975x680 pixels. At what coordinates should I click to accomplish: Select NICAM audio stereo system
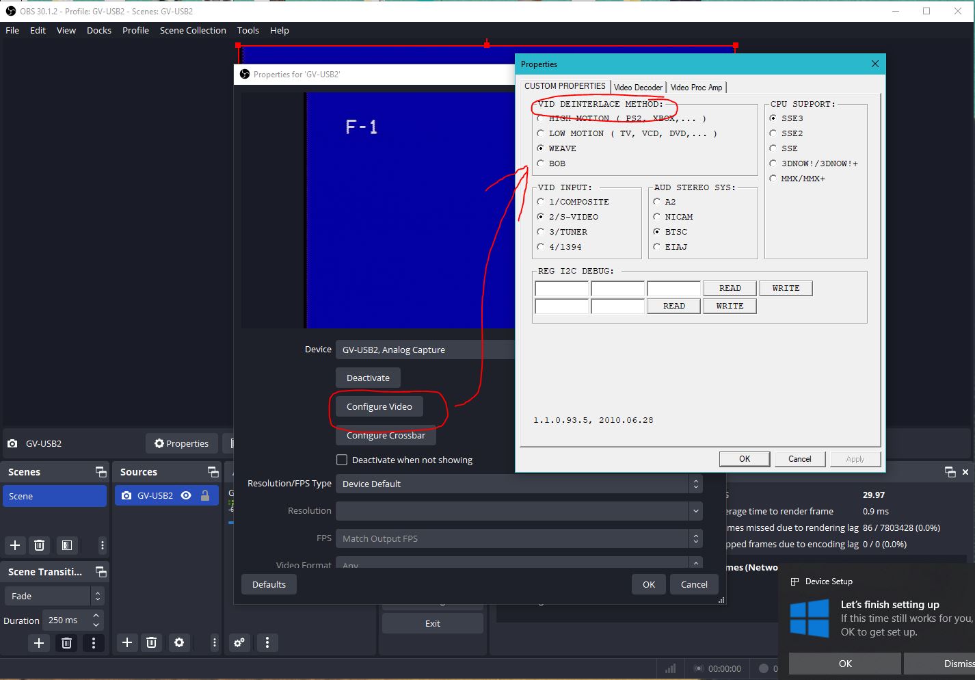[657, 217]
